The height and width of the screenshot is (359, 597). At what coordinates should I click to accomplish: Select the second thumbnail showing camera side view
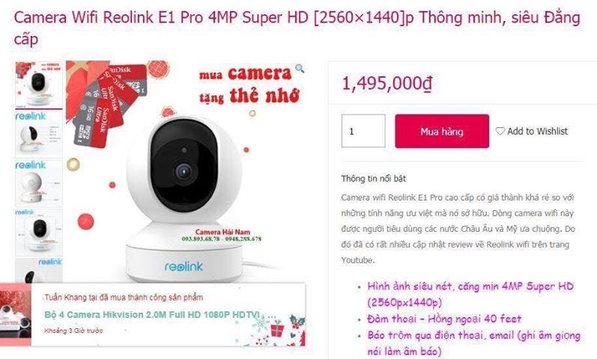[x=39, y=133]
